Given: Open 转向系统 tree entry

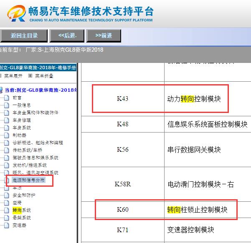Looking at the screenshot, I should [x=21, y=210].
